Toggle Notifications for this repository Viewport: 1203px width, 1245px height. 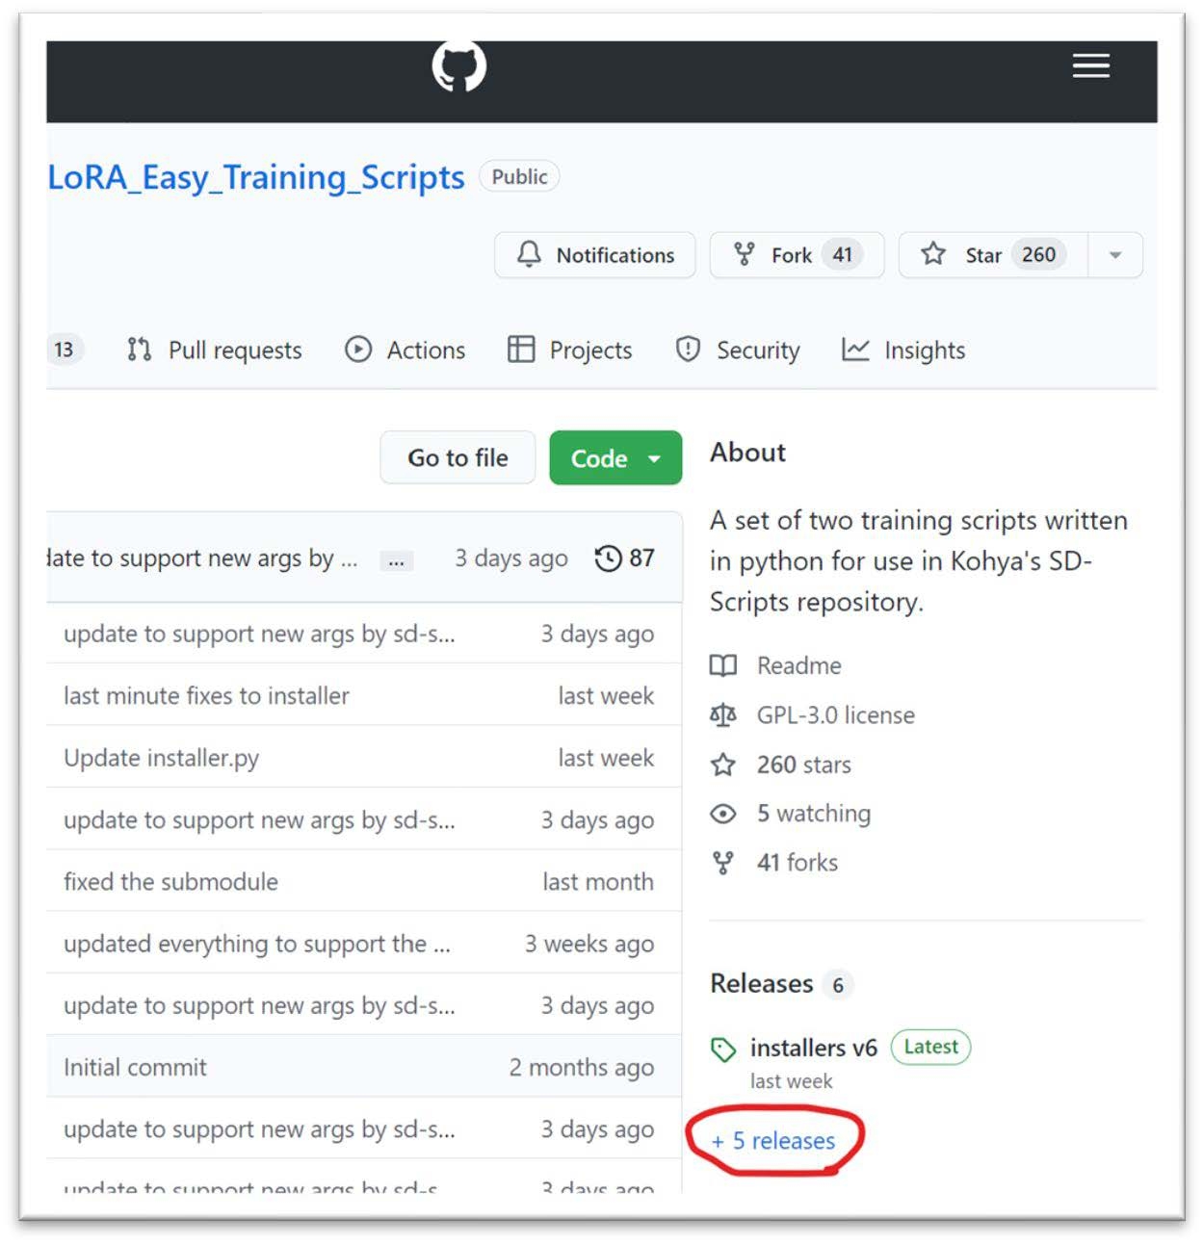[x=595, y=255]
